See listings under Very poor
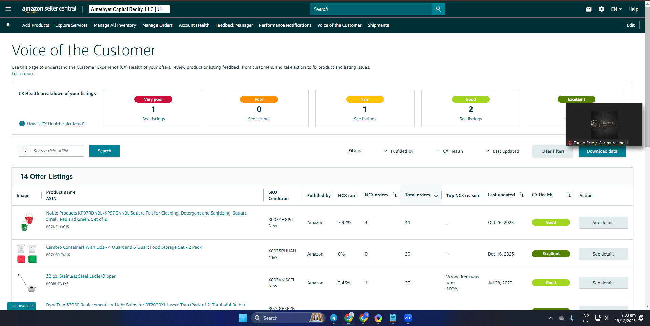 click(x=153, y=119)
